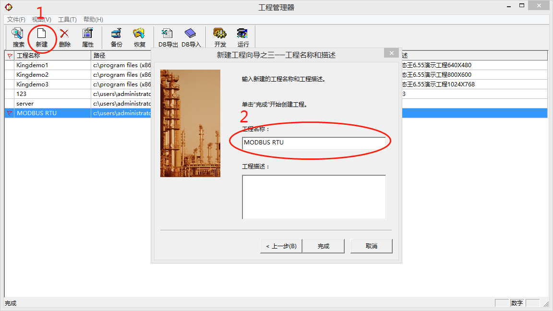Click the 备份 (Backup) toolbar icon

(116, 37)
